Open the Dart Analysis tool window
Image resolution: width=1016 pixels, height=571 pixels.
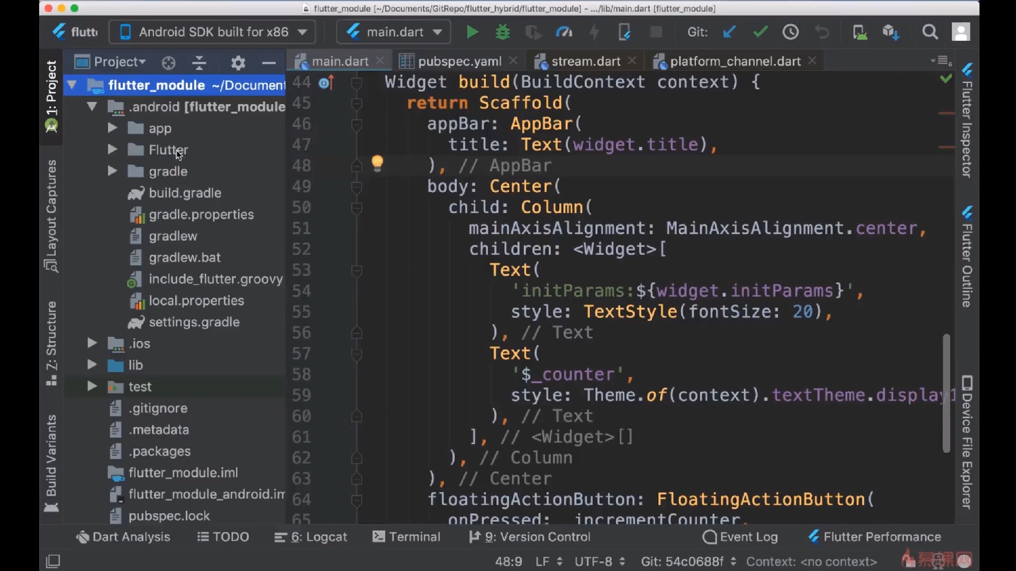[123, 537]
